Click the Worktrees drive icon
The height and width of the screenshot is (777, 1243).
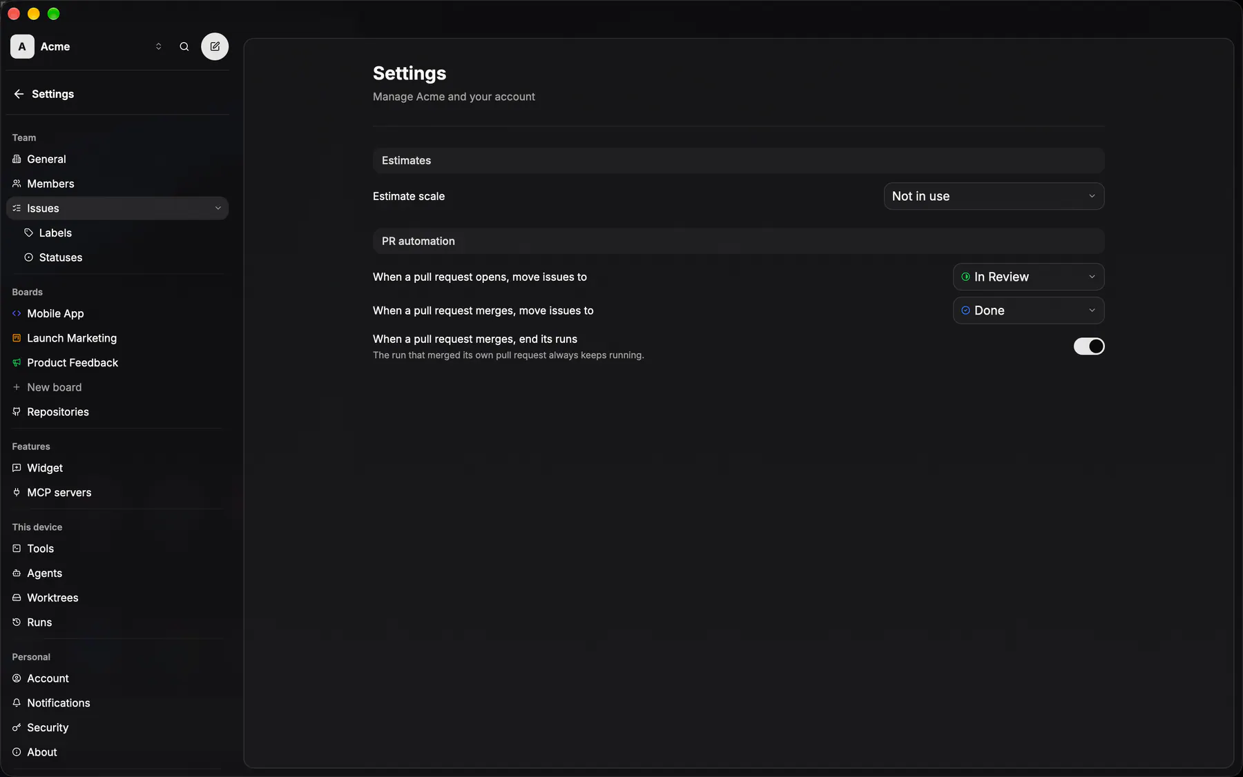click(17, 598)
